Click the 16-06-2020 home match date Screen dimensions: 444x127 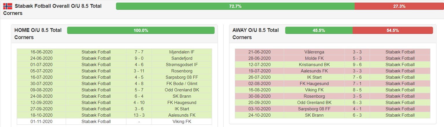coord(41,52)
